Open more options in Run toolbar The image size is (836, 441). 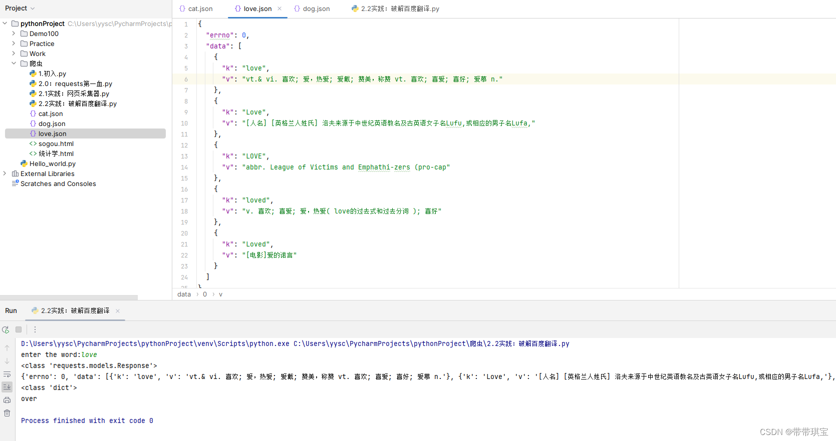[35, 329]
